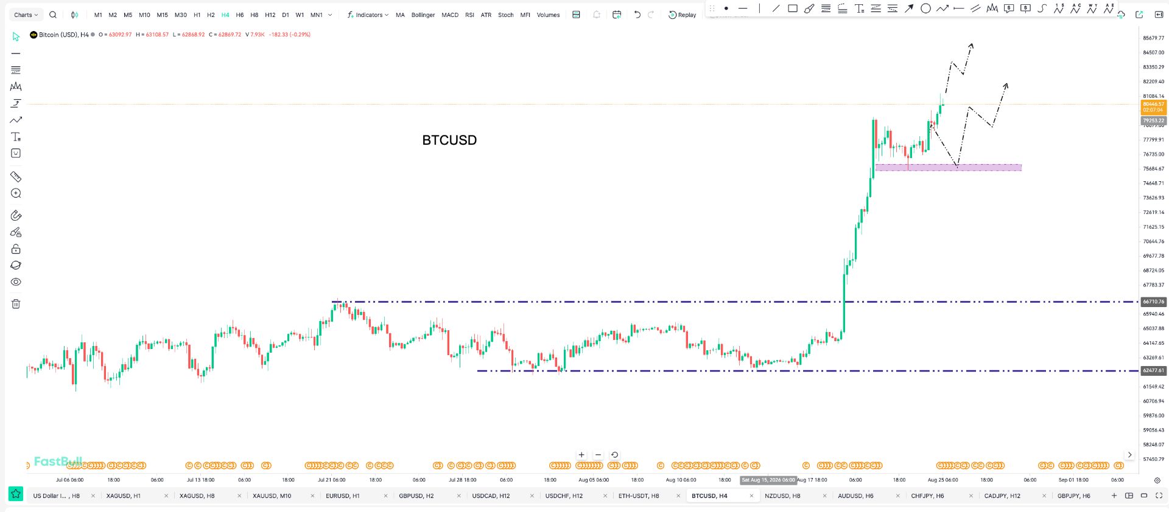
Task: Click the 66710.76 price line label
Action: coord(1153,302)
